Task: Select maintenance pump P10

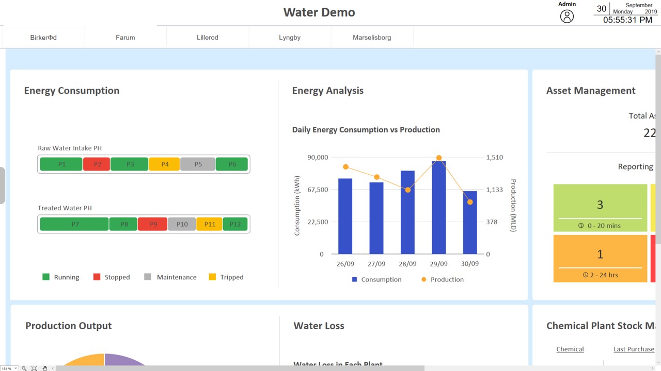Action: [x=182, y=224]
